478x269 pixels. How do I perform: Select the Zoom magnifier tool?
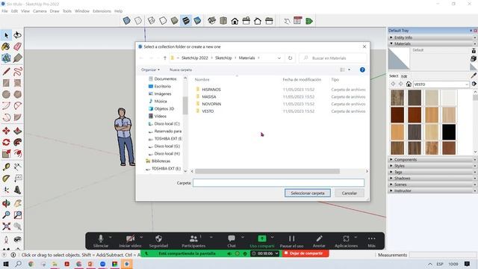point(6,215)
